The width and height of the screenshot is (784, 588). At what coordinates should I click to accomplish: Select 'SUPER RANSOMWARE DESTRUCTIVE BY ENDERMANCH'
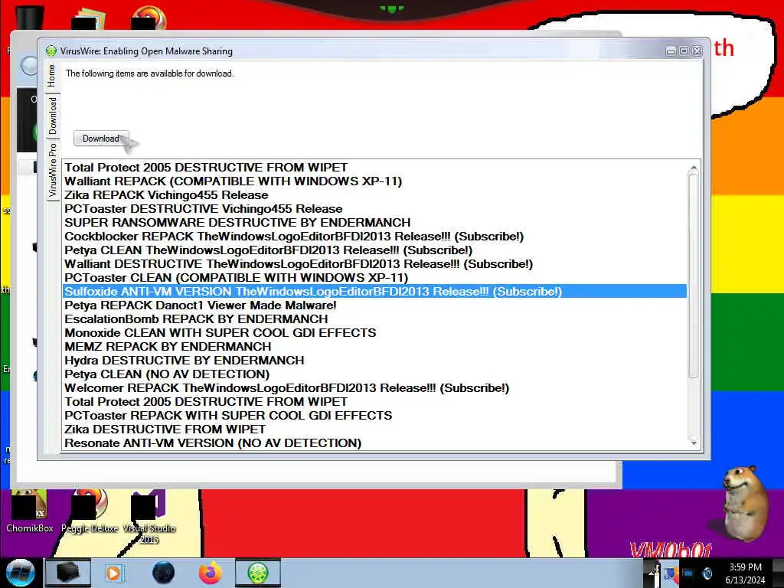click(x=374, y=223)
